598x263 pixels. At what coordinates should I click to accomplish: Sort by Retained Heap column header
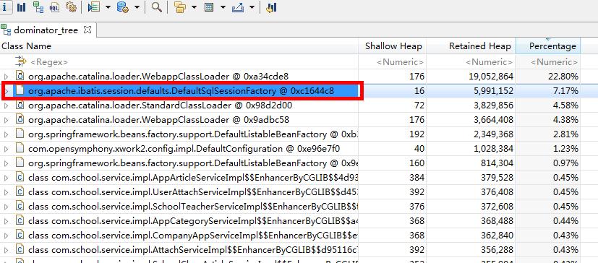coord(479,46)
